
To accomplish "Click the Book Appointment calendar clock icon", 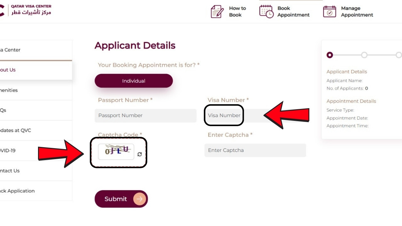I will pyautogui.click(x=266, y=12).
